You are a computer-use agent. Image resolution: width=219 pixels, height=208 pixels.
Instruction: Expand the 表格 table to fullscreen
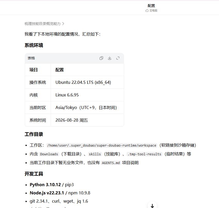point(118,58)
